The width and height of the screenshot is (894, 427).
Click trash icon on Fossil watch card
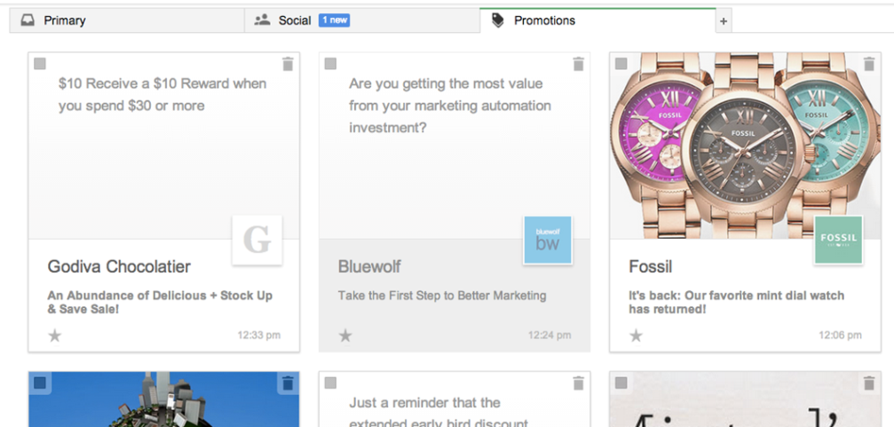click(x=869, y=64)
